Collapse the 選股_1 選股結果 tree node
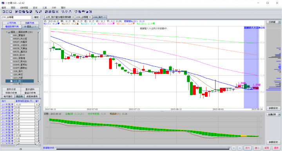Screen dimensions: 282x151 tap(7, 32)
